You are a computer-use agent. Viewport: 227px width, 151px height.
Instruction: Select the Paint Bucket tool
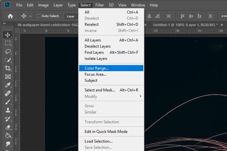pyautogui.click(x=8, y=136)
